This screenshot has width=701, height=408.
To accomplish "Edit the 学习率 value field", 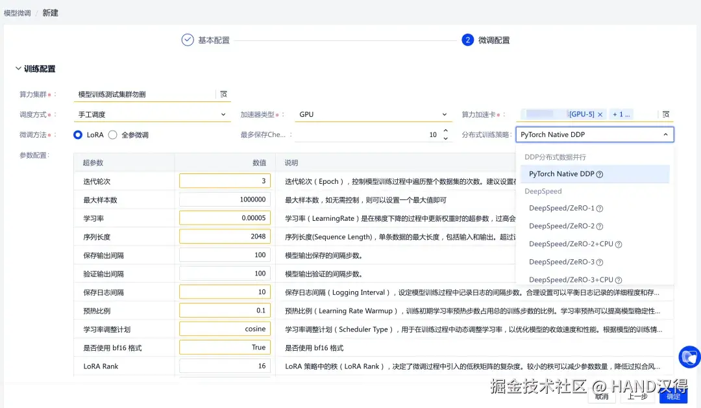I will (225, 218).
